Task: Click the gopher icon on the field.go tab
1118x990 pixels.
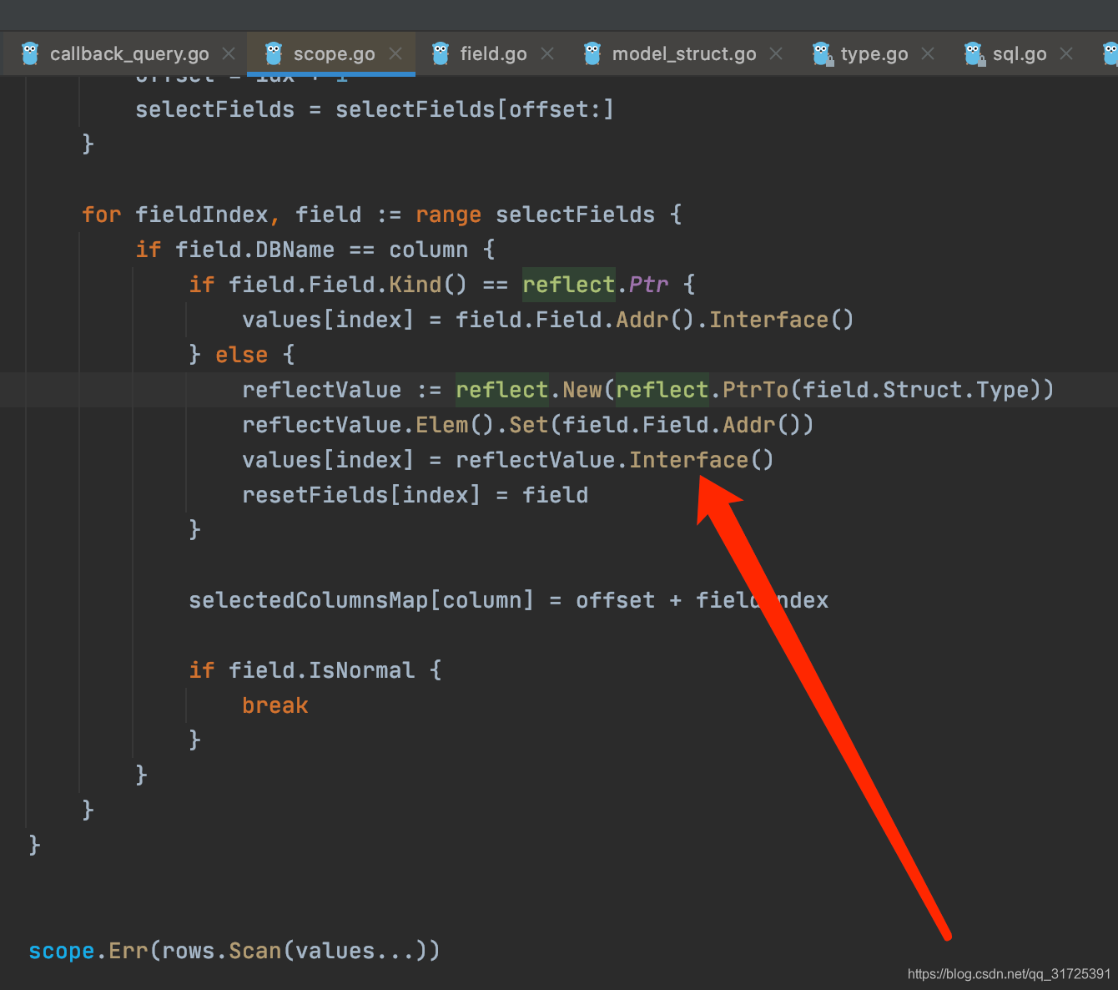Action: click(x=439, y=53)
